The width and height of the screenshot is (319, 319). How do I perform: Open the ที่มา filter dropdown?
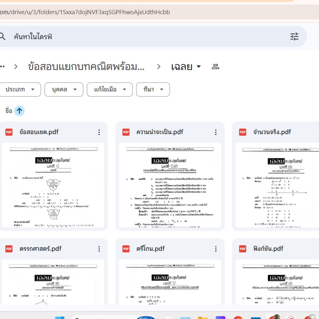153,89
